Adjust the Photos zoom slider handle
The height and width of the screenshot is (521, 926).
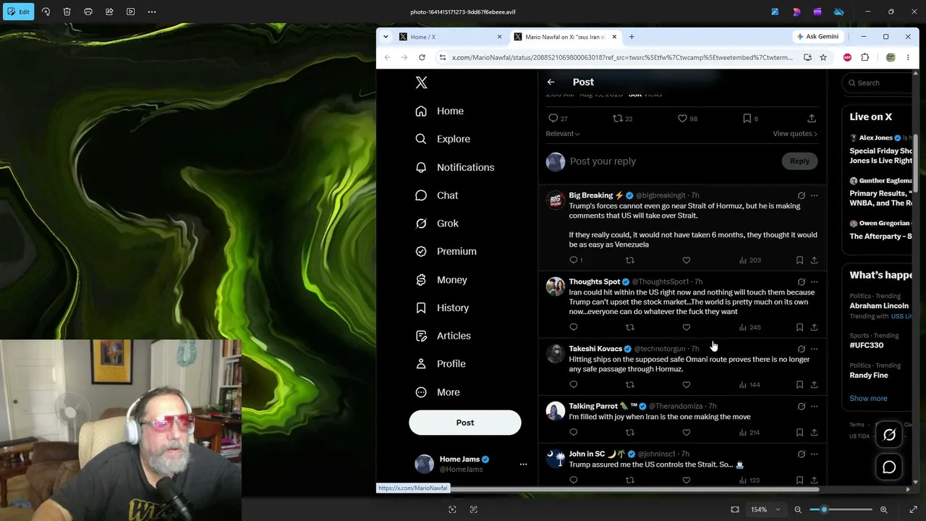[x=824, y=509]
